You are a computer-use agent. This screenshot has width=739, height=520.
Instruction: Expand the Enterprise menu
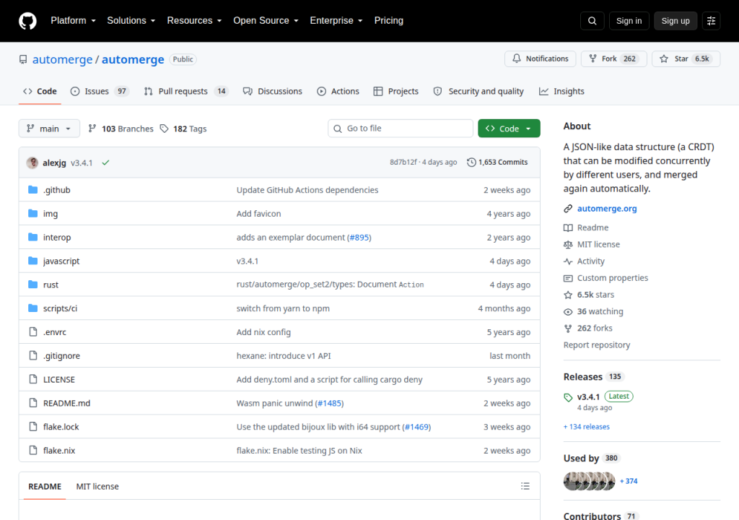tap(336, 21)
